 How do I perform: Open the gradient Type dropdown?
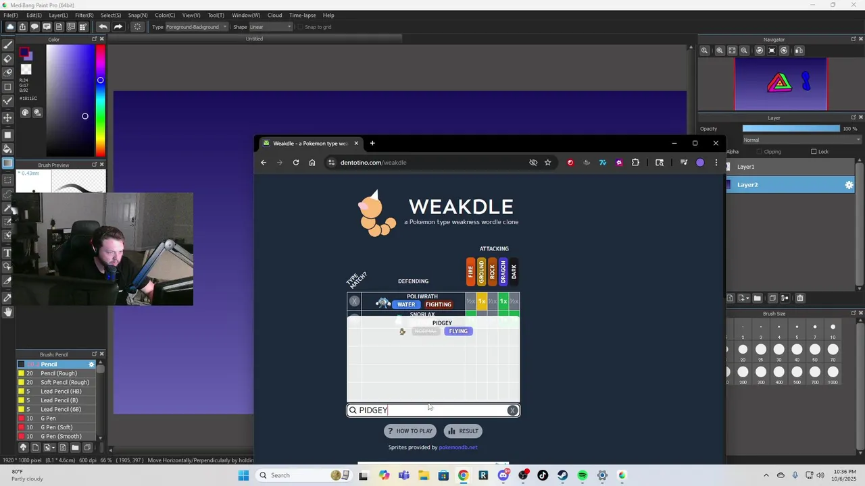[x=197, y=27]
